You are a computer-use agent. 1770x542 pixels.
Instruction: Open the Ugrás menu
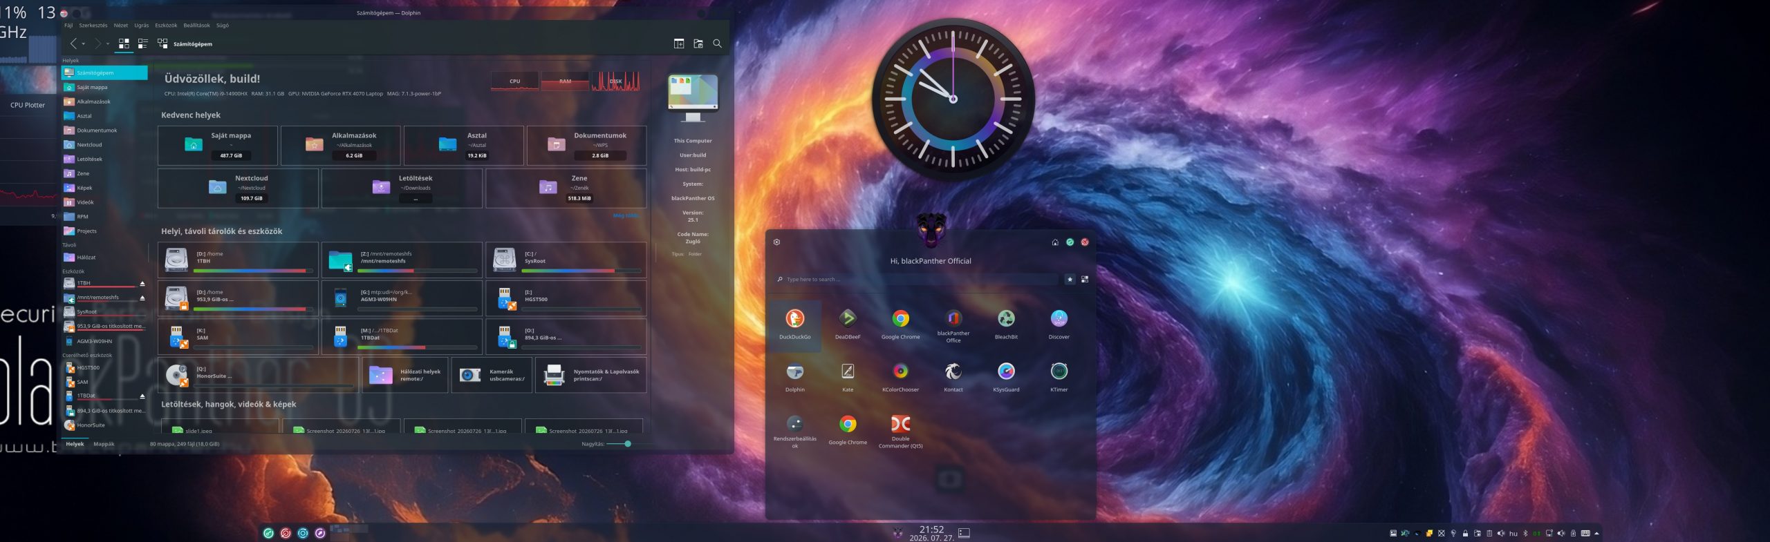tap(142, 26)
